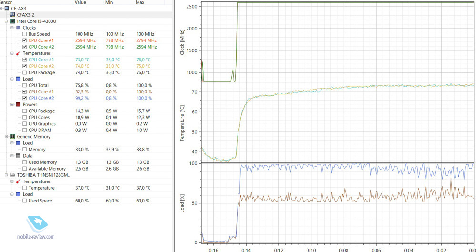The height and width of the screenshot is (252, 476).
Task: Click the 14,3 W CPU Package value
Action: pyautogui.click(x=82, y=111)
